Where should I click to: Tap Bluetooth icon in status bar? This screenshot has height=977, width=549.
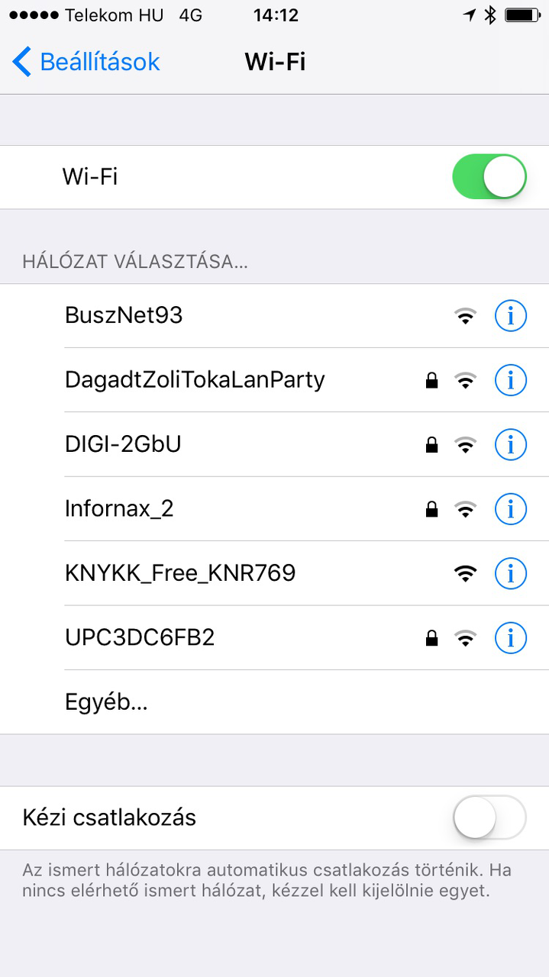(x=490, y=15)
